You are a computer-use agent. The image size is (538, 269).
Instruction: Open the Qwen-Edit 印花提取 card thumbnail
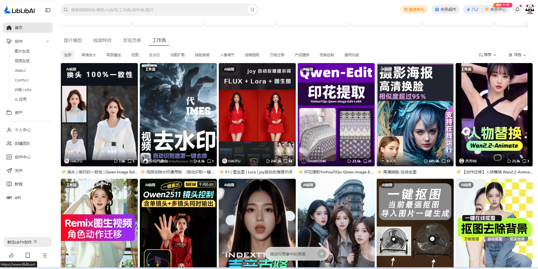pyautogui.click(x=336, y=115)
